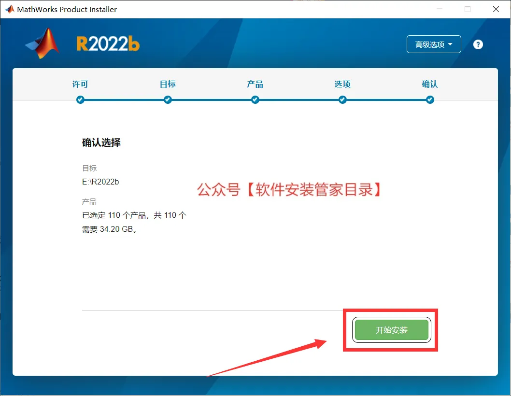
Task: Go to the 许可 step tab
Action: click(80, 84)
